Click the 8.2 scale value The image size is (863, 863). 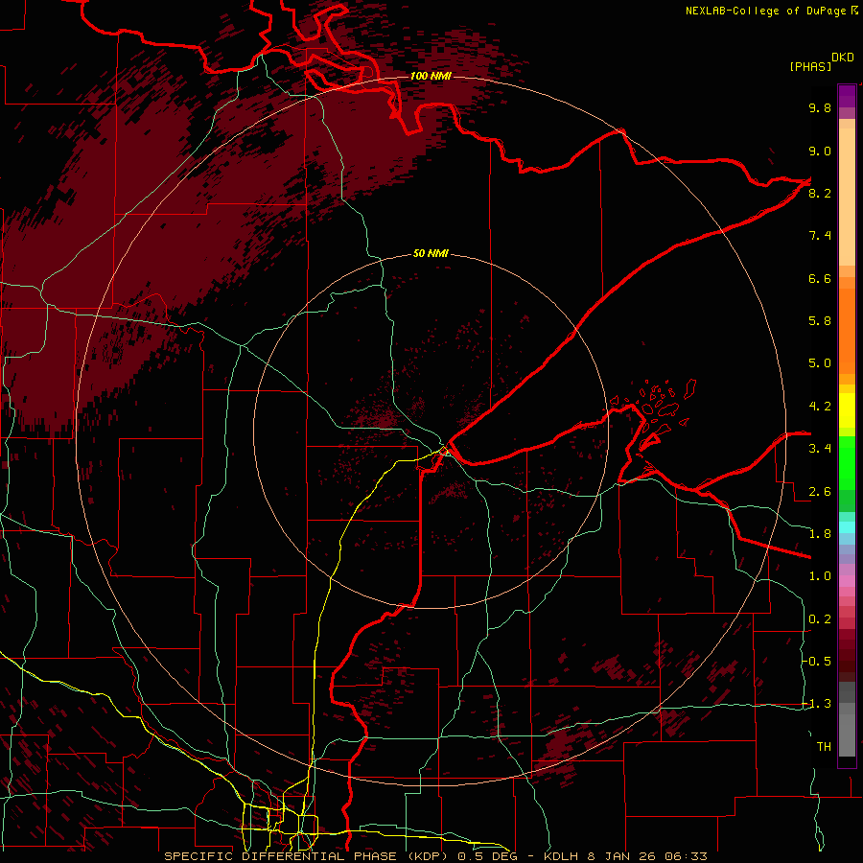tap(820, 193)
